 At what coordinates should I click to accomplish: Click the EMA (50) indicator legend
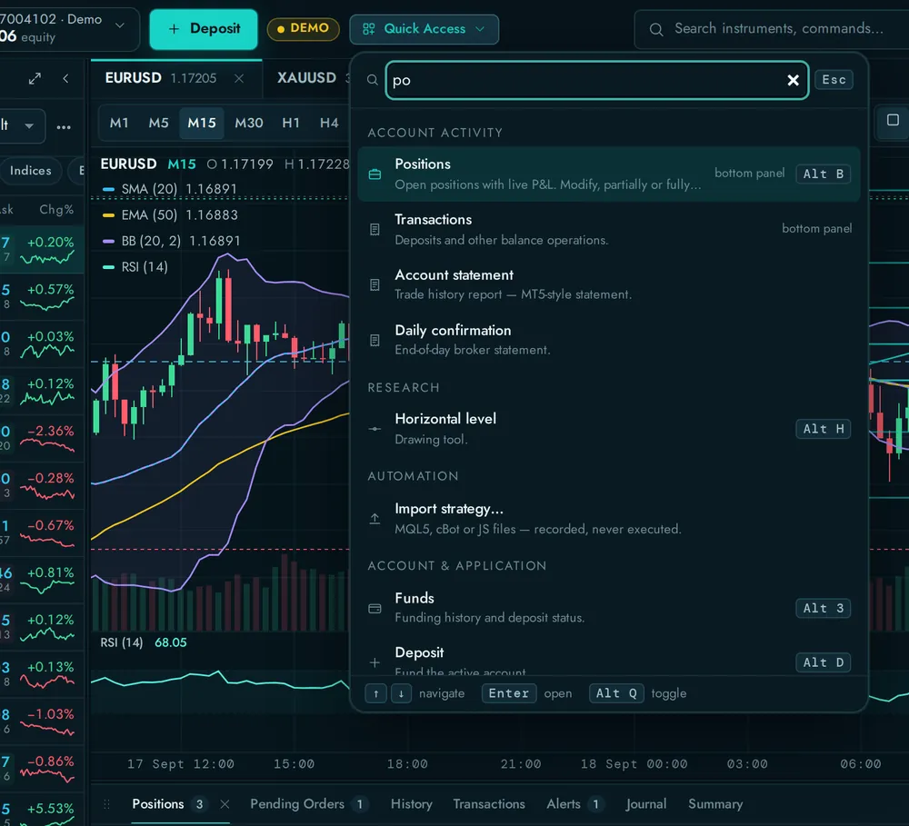[x=170, y=215]
